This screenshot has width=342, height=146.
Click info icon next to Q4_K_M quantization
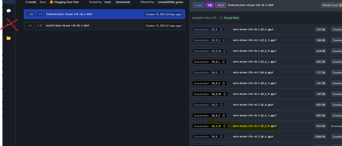pyautogui.click(x=225, y=94)
